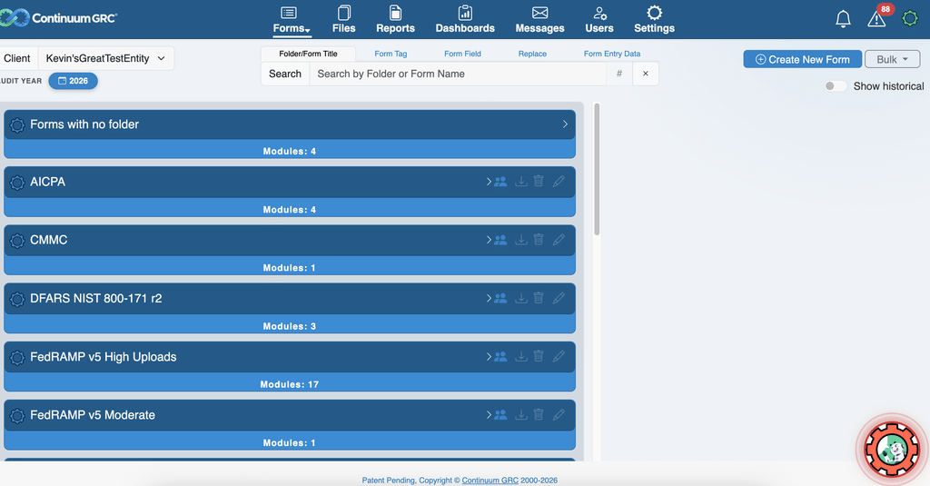The image size is (930, 486).
Task: Edit the CMMC folder with pencil icon
Action: click(559, 239)
